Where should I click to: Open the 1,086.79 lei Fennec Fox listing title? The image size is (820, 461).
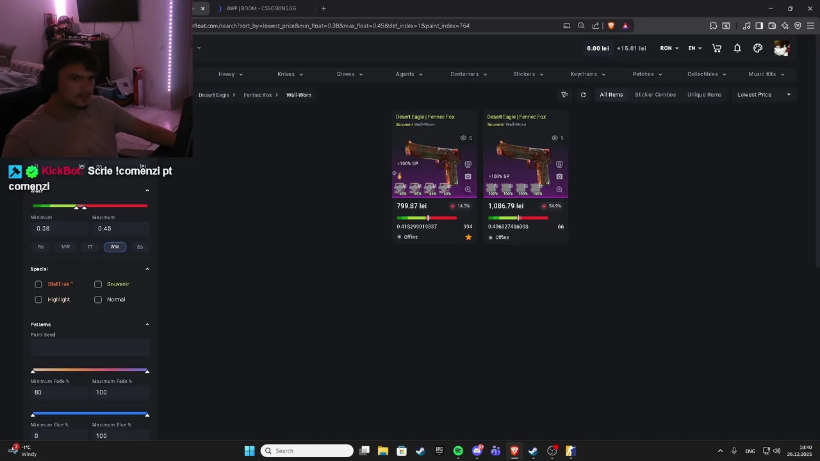pos(516,117)
